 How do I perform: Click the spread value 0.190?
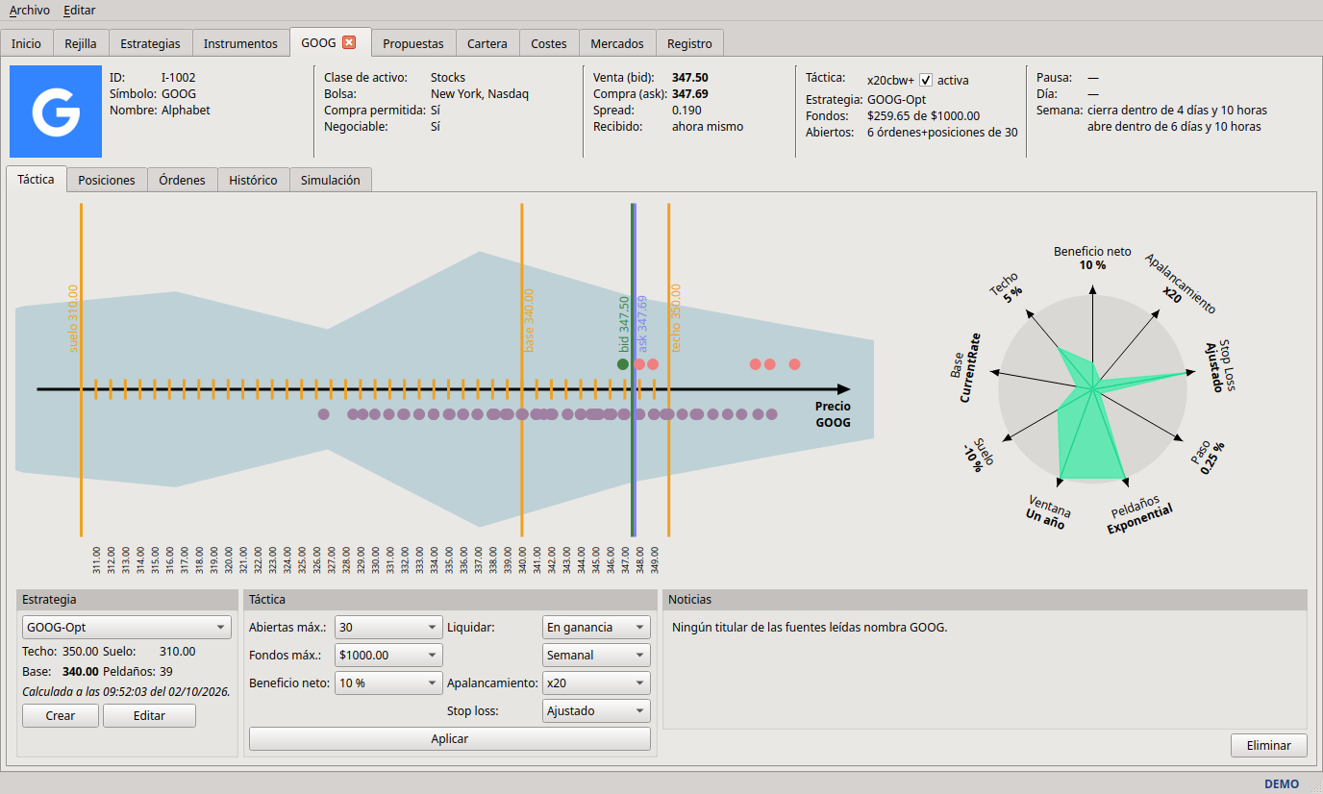click(x=686, y=110)
